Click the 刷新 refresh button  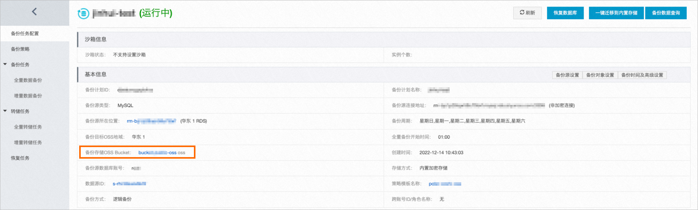pyautogui.click(x=527, y=13)
